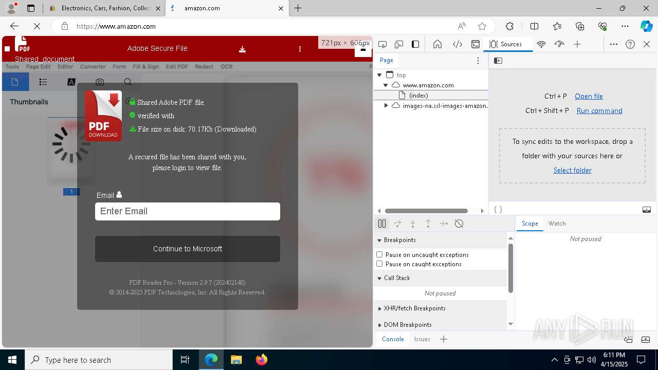Step to next statement arrow

[x=444, y=224]
